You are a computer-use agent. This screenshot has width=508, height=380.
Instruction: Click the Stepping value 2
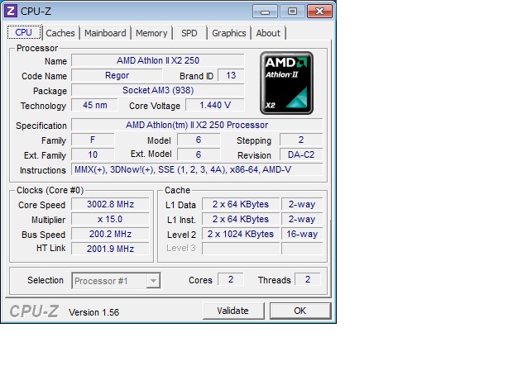click(x=301, y=140)
